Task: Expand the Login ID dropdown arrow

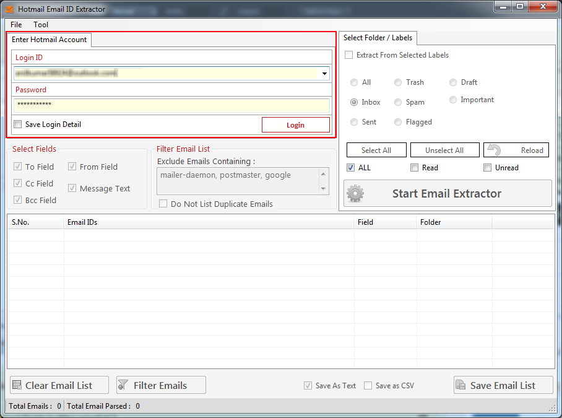Action: (x=324, y=74)
